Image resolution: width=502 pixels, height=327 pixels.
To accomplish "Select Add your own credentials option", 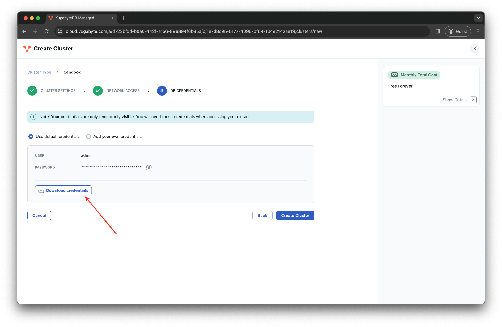I will 88,136.
